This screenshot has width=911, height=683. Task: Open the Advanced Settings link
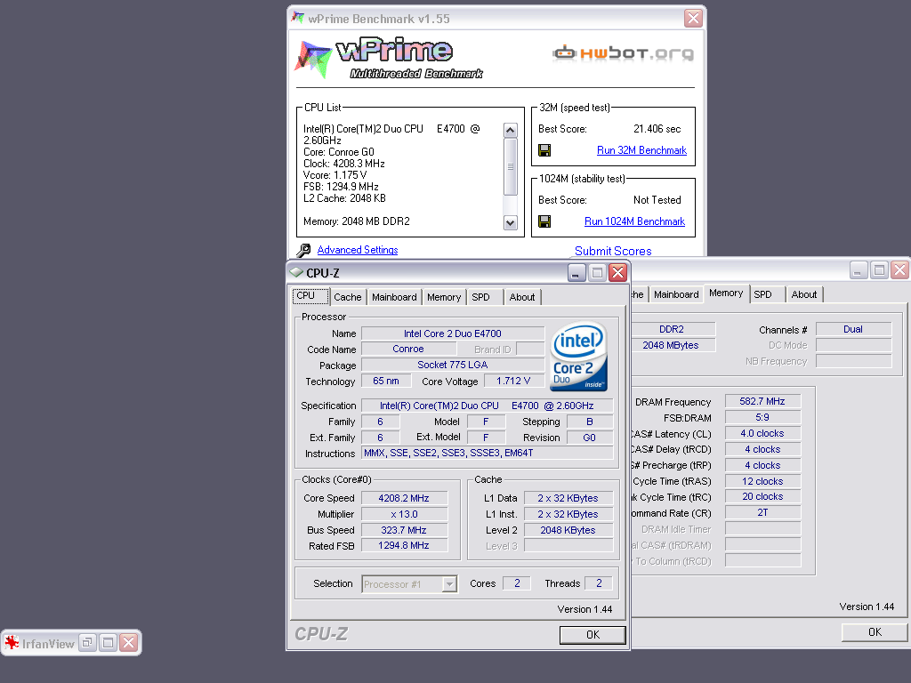(358, 250)
